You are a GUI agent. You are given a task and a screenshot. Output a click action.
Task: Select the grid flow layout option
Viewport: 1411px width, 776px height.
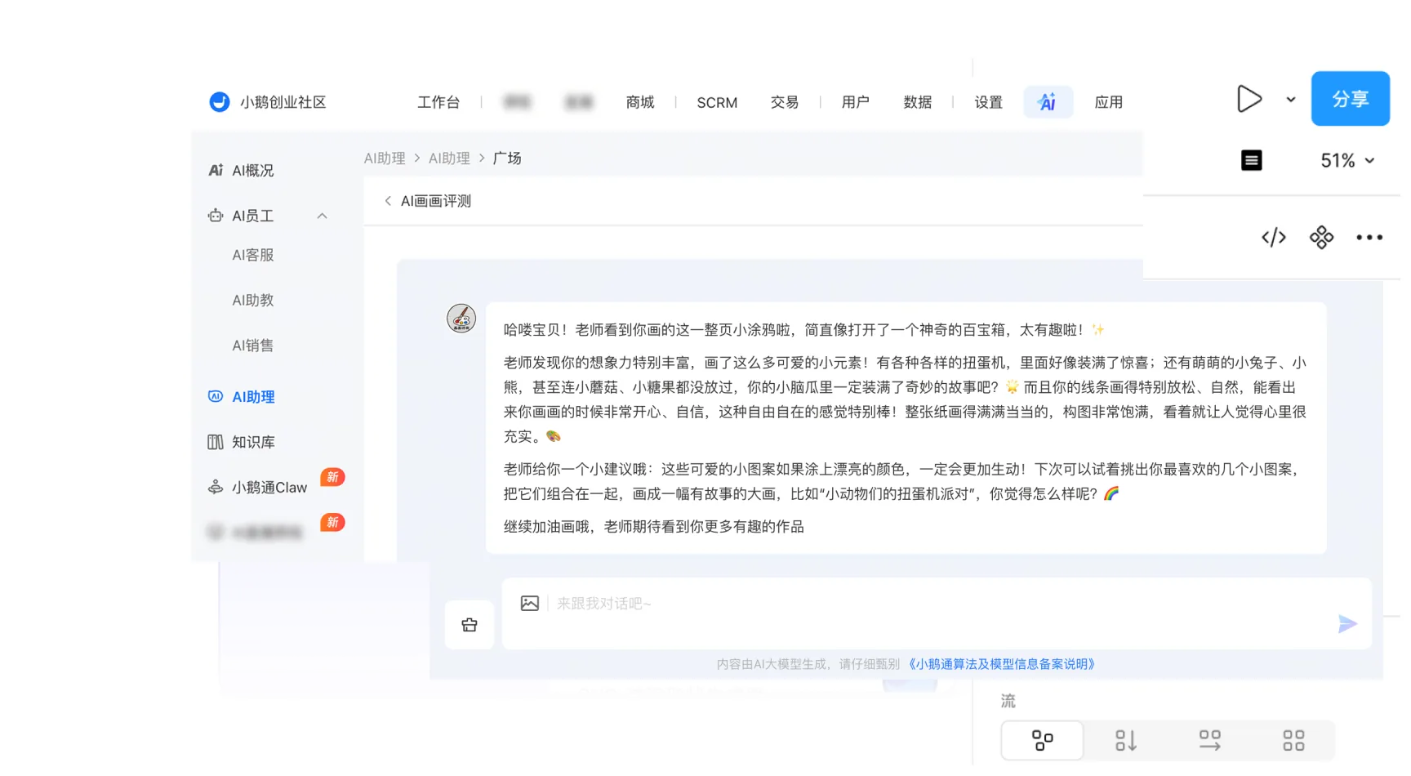[1293, 741]
